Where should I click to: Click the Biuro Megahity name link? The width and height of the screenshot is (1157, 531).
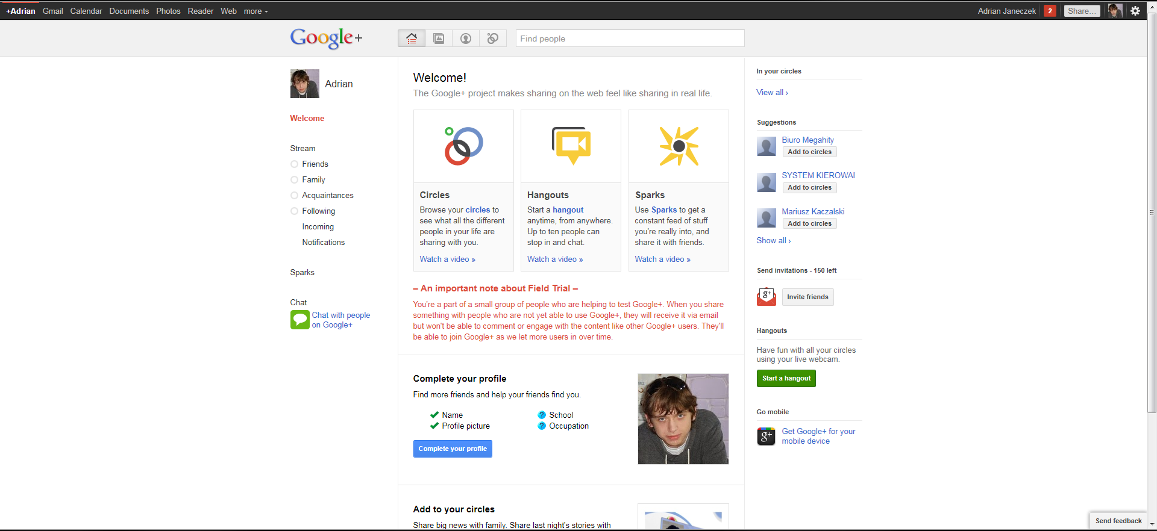807,140
